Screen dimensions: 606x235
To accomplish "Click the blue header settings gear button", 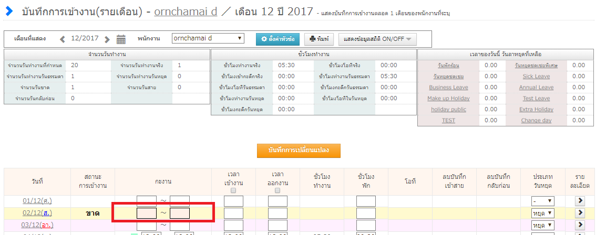I will [278, 39].
